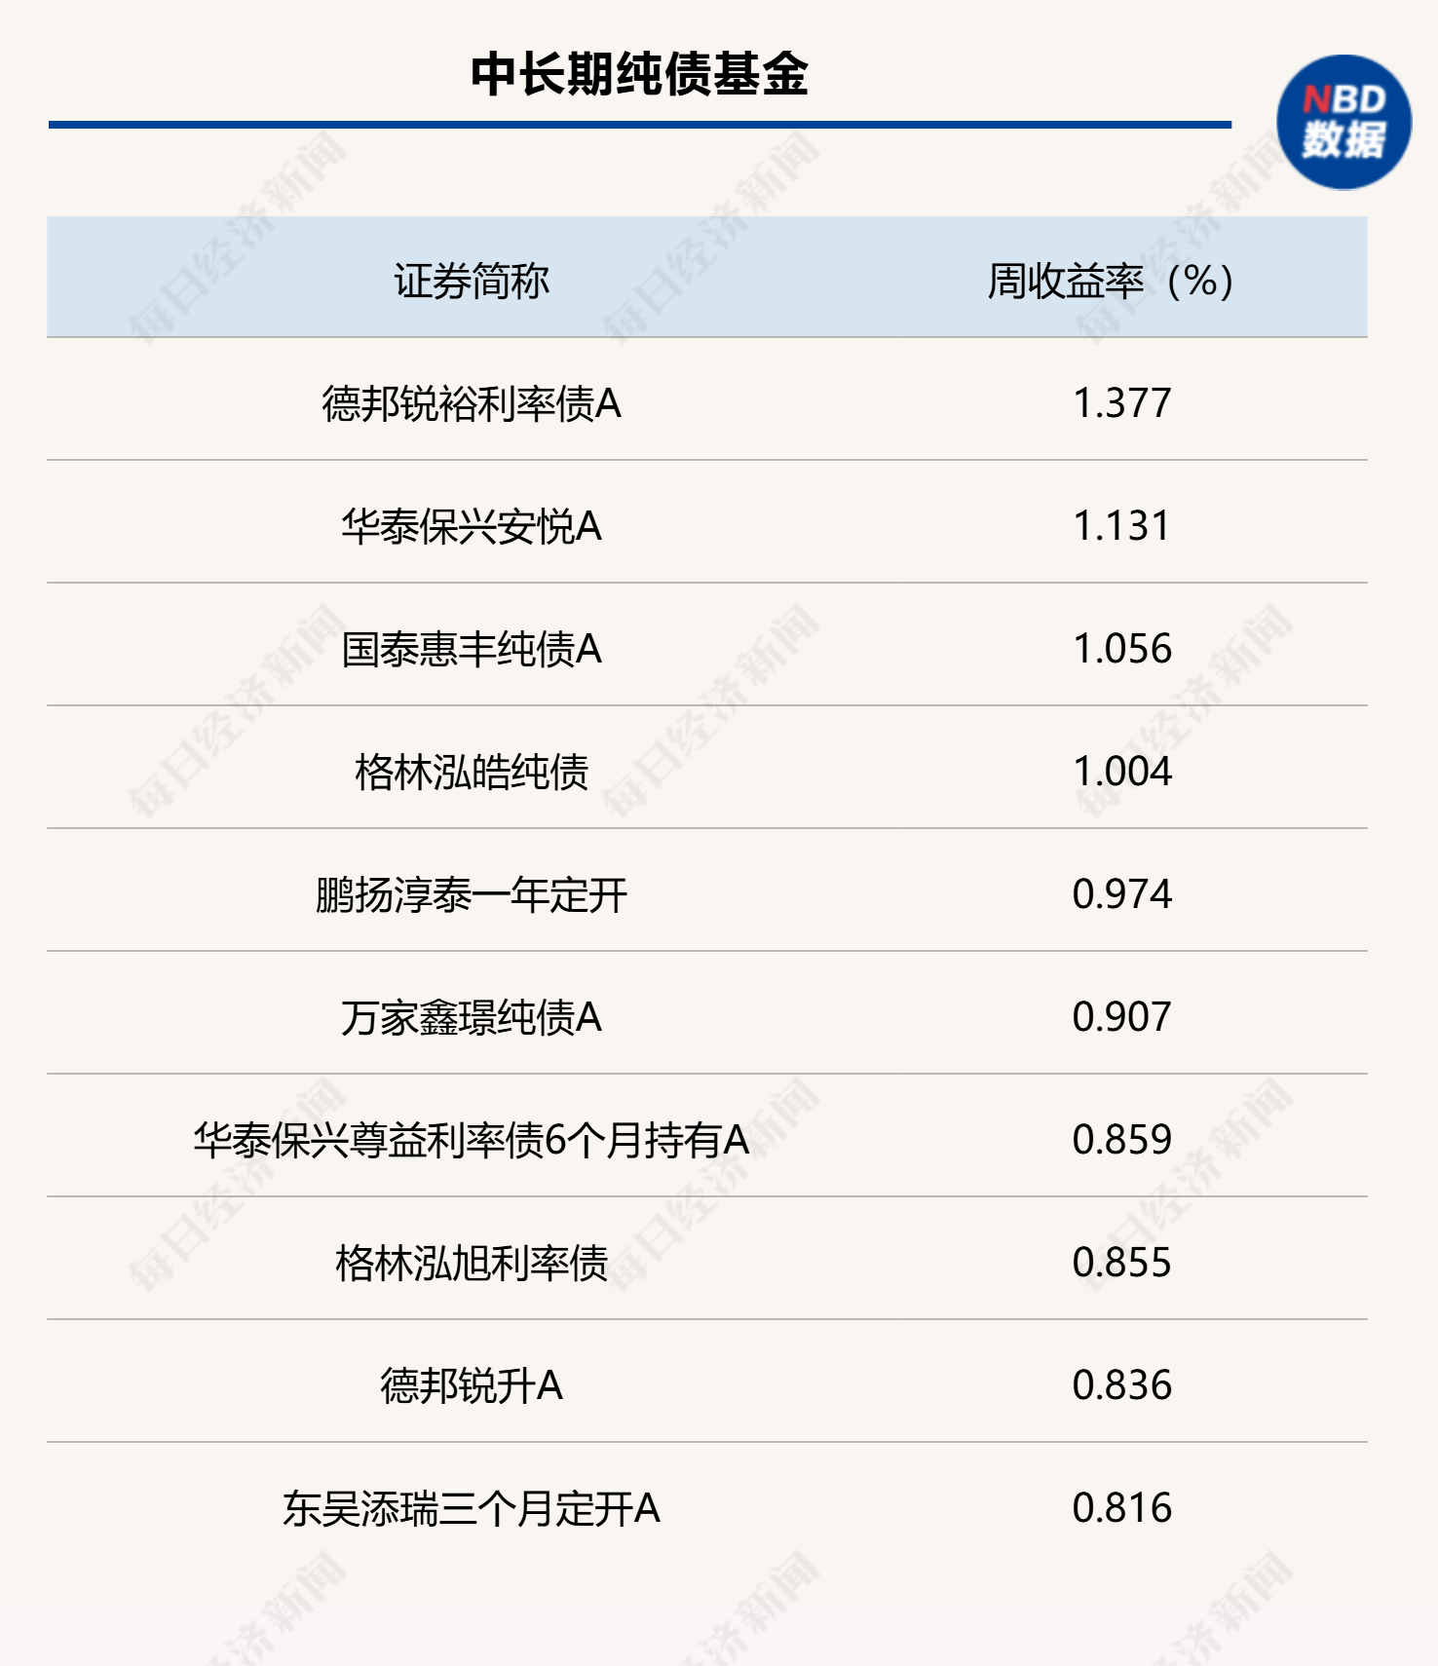Select the 1.056 return value

pyautogui.click(x=1121, y=649)
